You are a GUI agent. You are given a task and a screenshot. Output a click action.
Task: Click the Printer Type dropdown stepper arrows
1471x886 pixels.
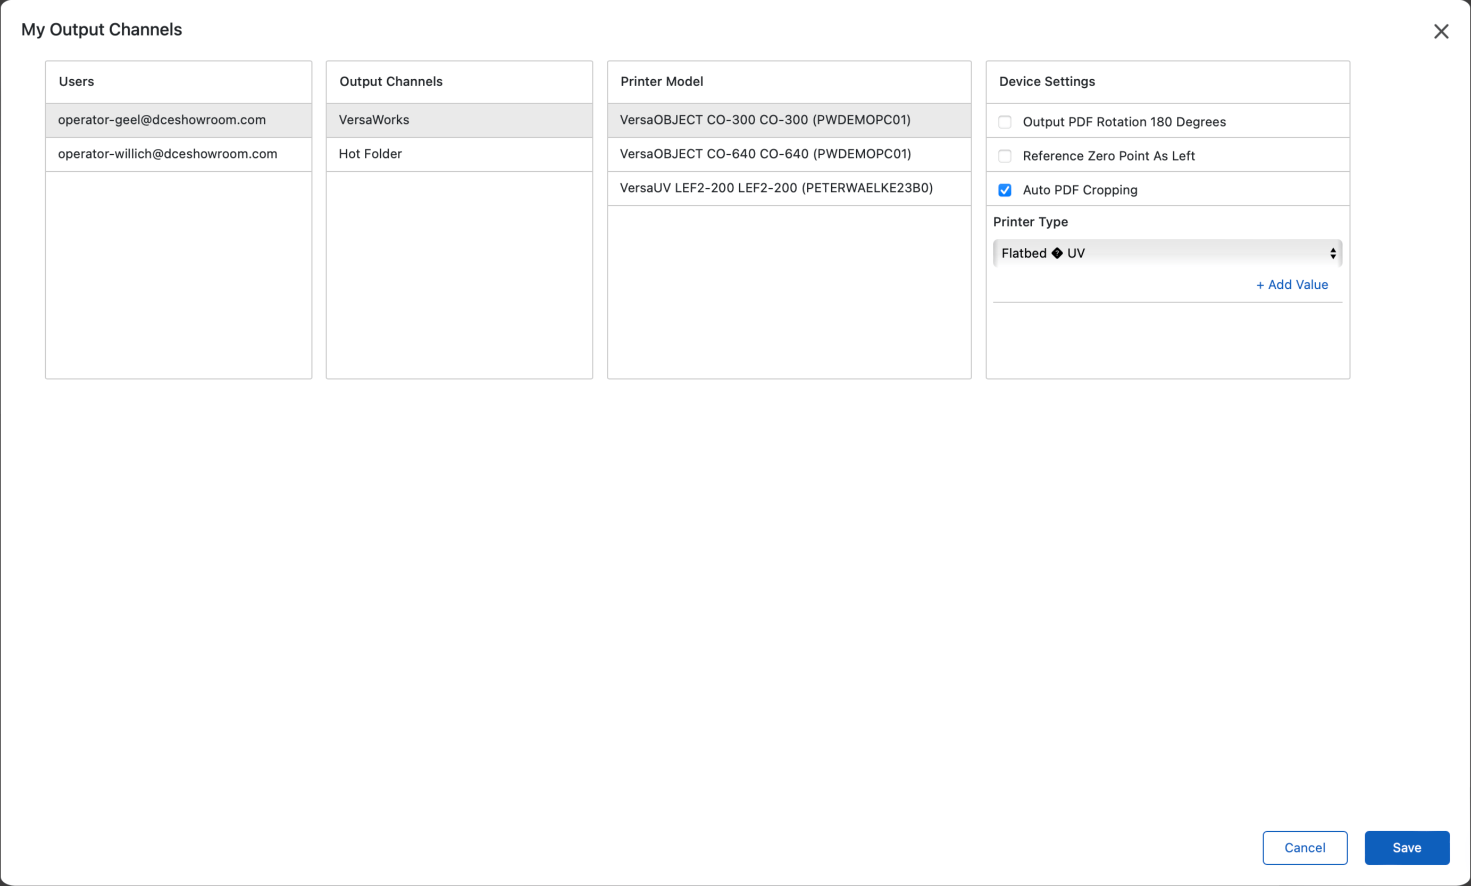(1333, 253)
